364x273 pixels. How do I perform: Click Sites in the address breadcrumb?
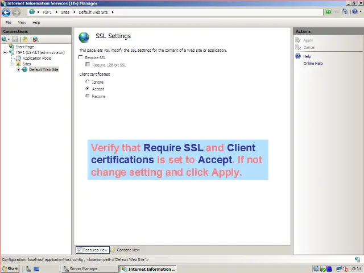(x=65, y=12)
